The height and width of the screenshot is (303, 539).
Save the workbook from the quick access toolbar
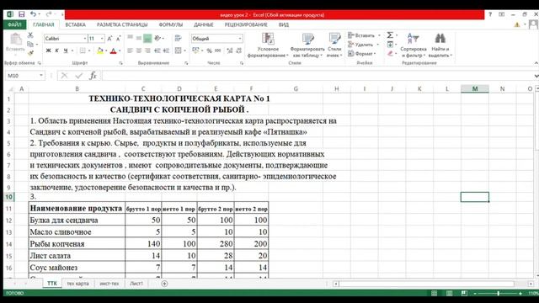coord(21,14)
